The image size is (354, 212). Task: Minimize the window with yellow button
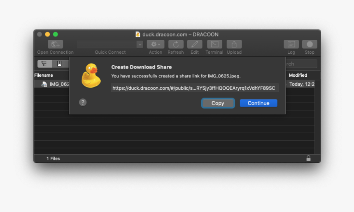(x=47, y=34)
